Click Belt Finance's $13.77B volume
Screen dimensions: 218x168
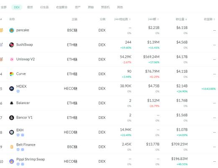tap(153, 144)
